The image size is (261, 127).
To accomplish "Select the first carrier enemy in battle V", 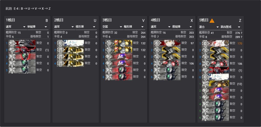I will click(x=119, y=43).
